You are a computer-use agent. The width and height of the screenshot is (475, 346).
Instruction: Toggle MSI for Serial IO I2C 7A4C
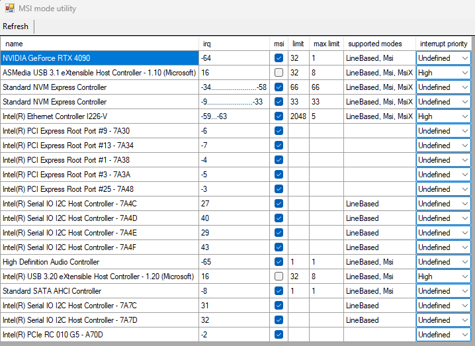coord(279,203)
